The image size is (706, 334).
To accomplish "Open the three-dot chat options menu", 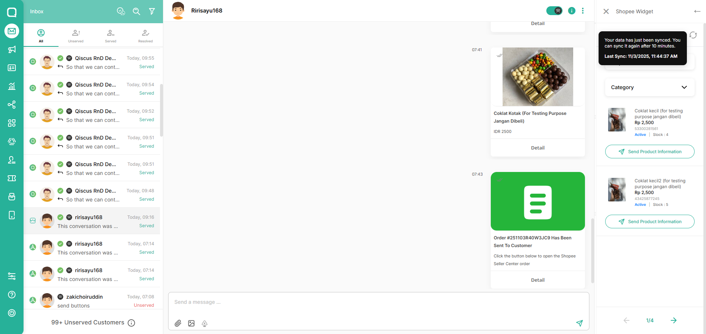I will pyautogui.click(x=583, y=11).
